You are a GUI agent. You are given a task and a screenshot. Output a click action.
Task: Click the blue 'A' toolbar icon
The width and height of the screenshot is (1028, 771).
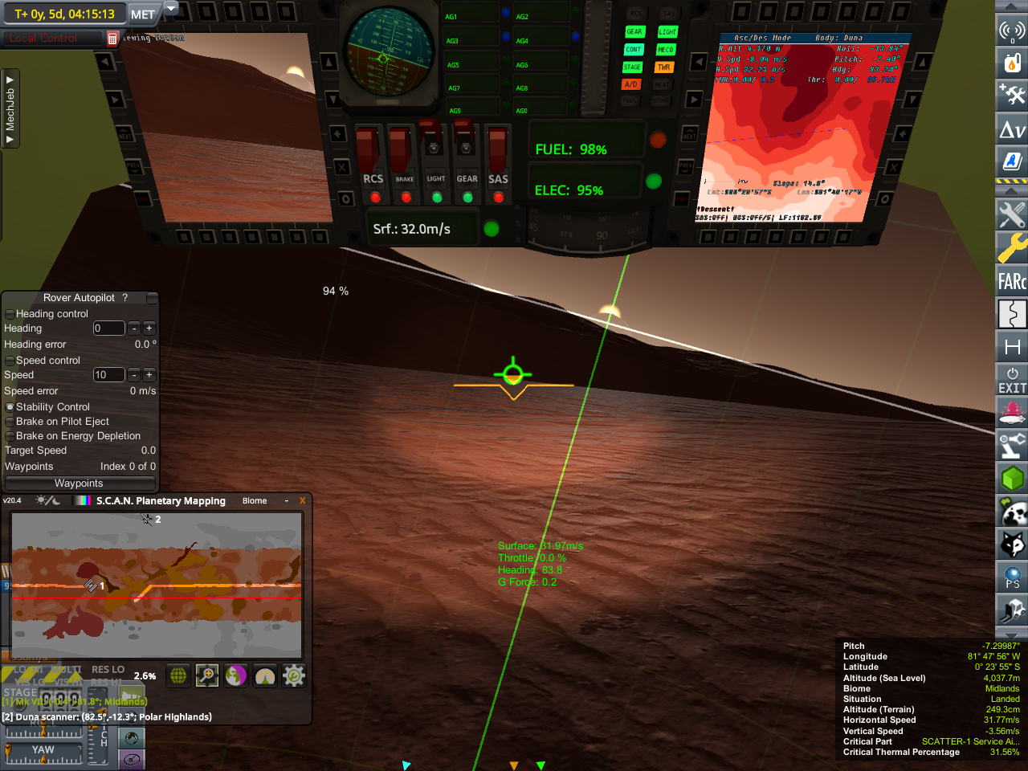coord(1011,161)
